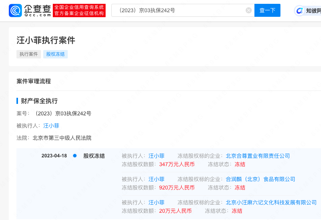Click the blue timeline dot for 2023-04-18

point(75,156)
